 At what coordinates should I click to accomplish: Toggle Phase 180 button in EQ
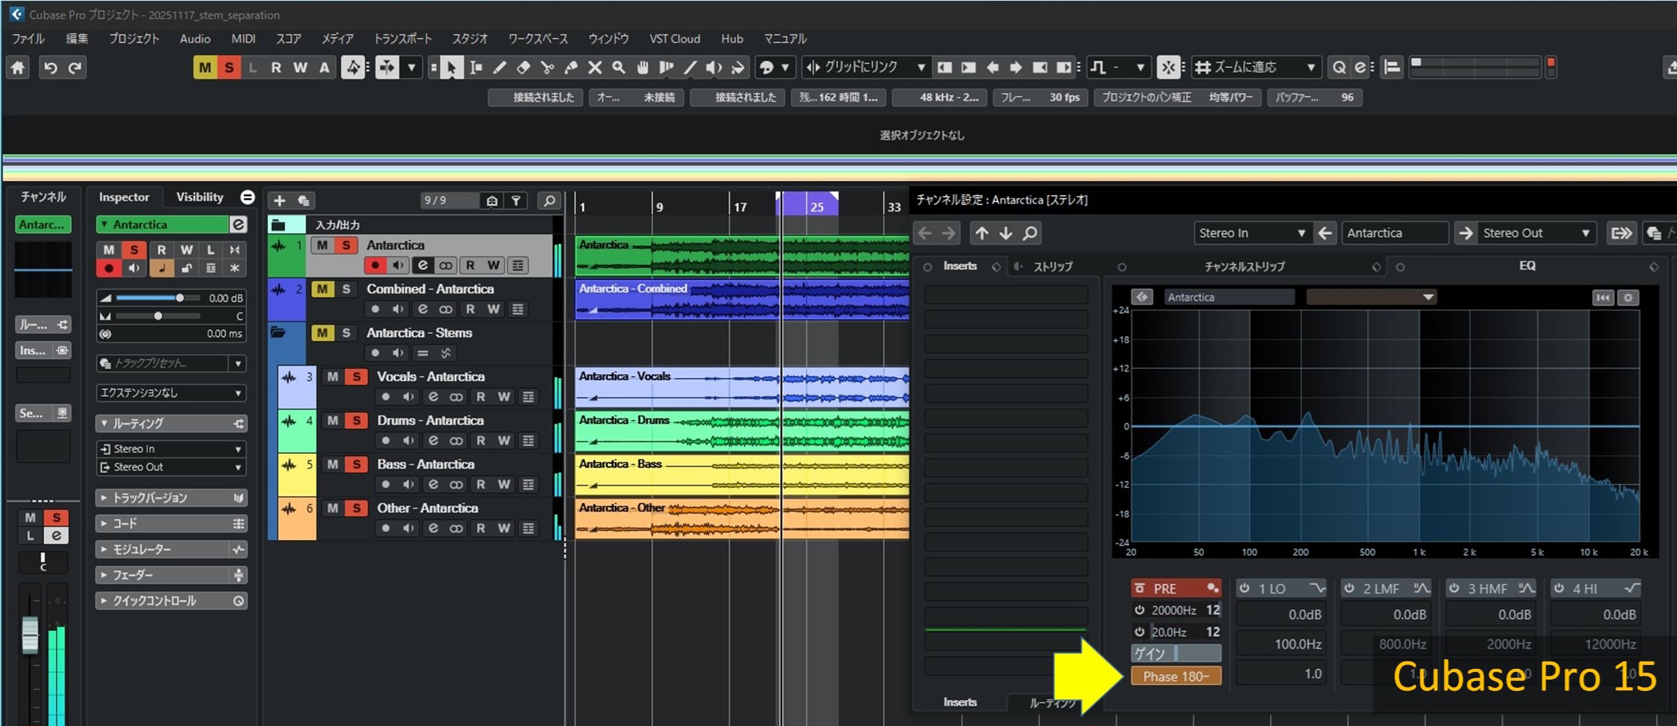pyautogui.click(x=1175, y=676)
